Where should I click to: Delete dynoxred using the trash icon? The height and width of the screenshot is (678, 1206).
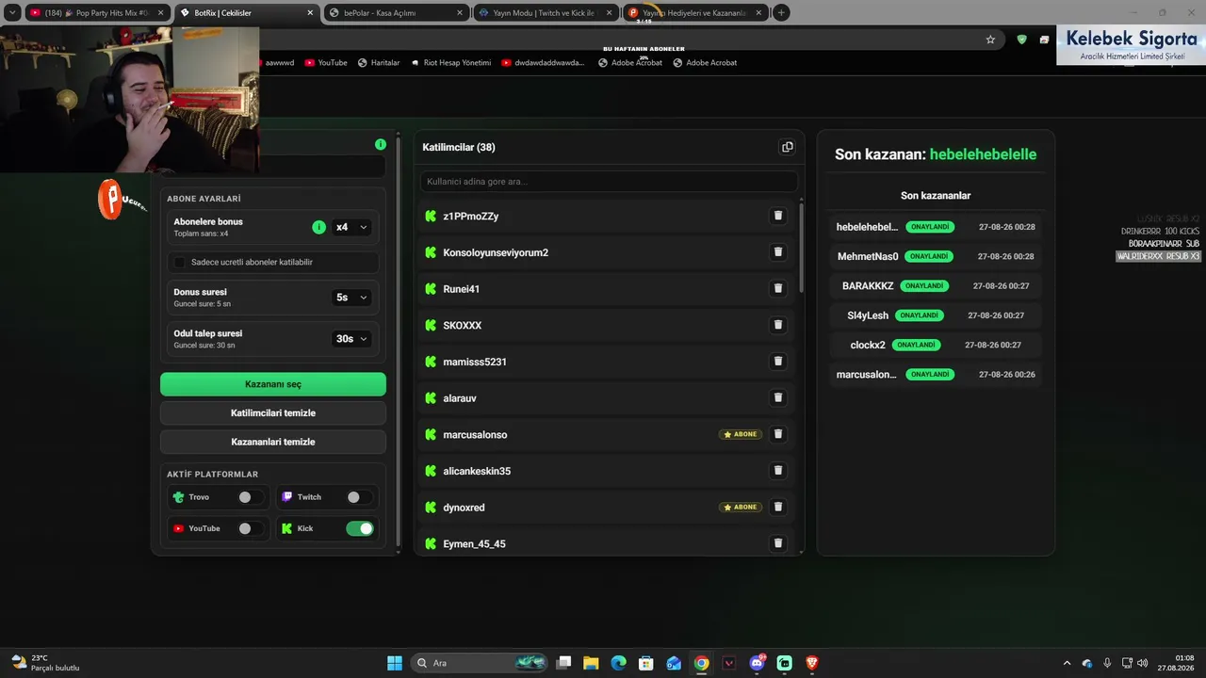click(778, 508)
